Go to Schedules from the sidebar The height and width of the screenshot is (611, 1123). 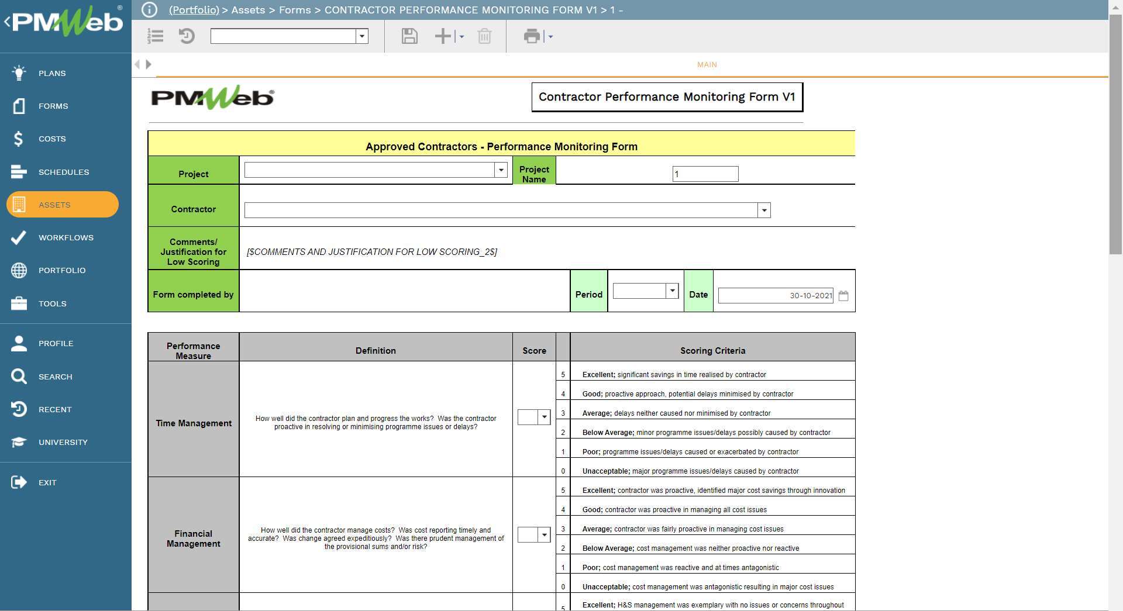64,172
